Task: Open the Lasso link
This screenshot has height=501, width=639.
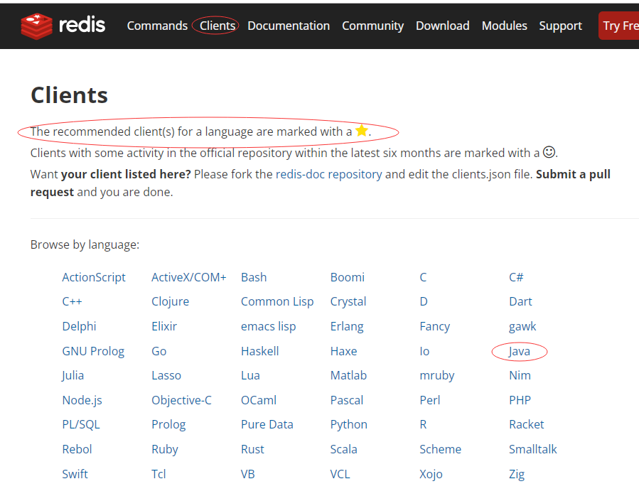Action: pos(166,375)
